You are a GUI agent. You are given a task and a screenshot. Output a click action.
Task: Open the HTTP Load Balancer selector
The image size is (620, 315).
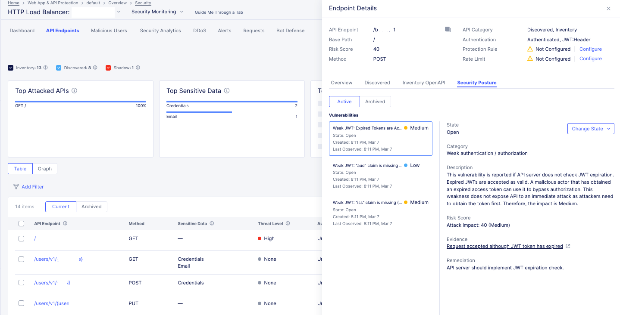pos(119,12)
